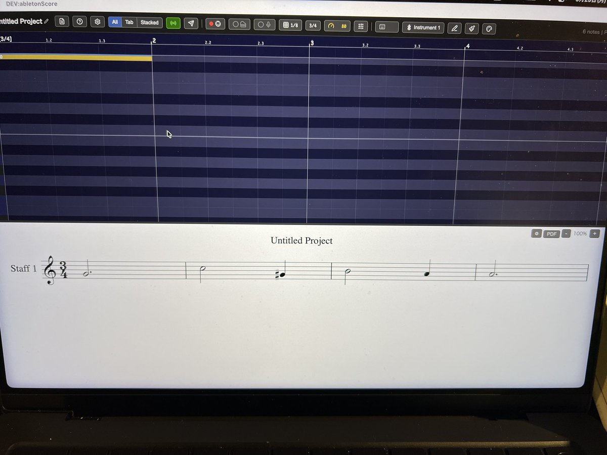
Task: Open the color palette icon
Action: 489,29
